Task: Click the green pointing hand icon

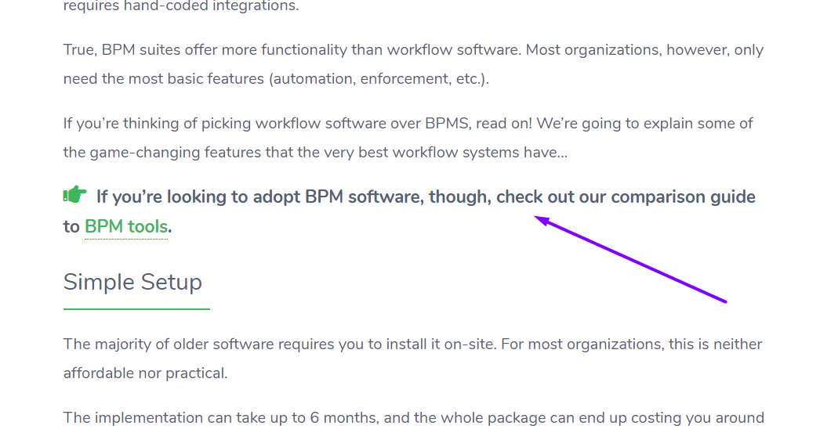Action: [74, 195]
